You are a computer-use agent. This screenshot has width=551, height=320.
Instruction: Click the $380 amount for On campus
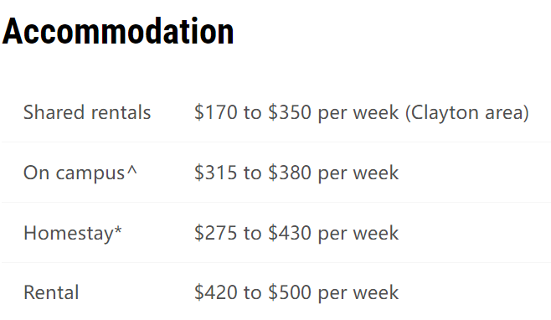(290, 173)
